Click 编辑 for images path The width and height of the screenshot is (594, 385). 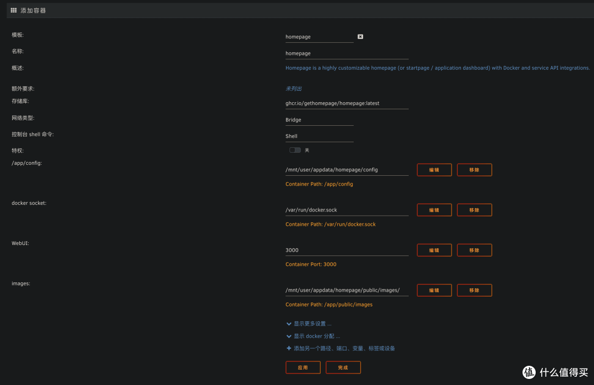tap(434, 290)
